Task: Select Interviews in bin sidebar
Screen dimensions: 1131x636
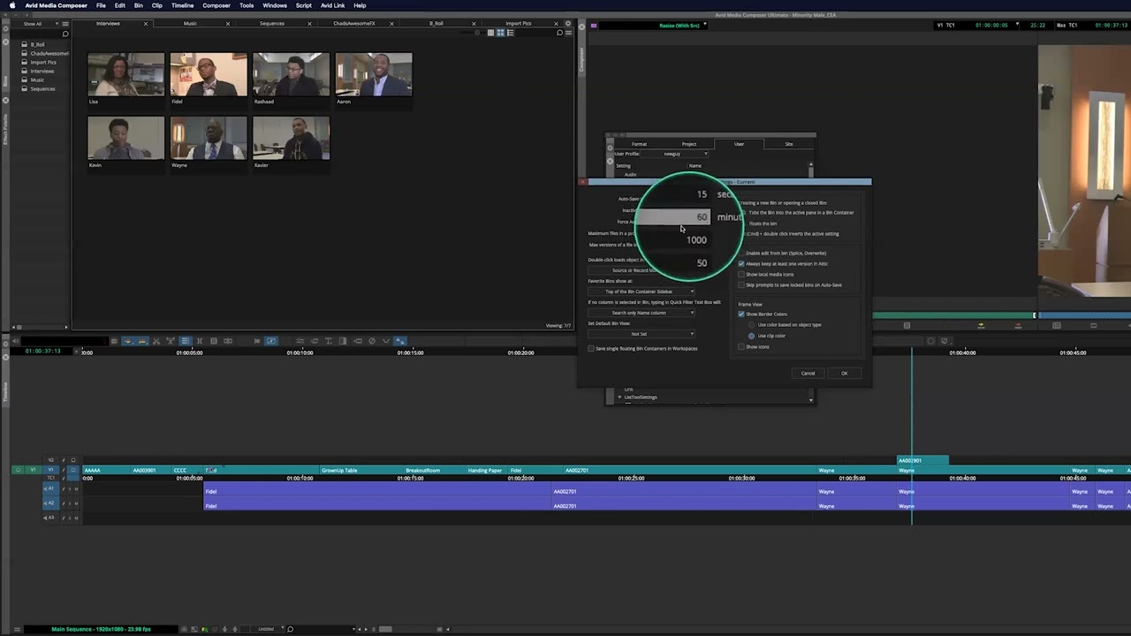Action: click(42, 71)
